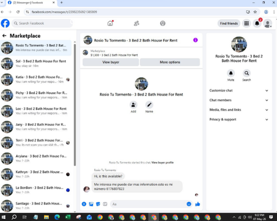Open the account profile menu
The image size is (277, 221).
click(268, 24)
